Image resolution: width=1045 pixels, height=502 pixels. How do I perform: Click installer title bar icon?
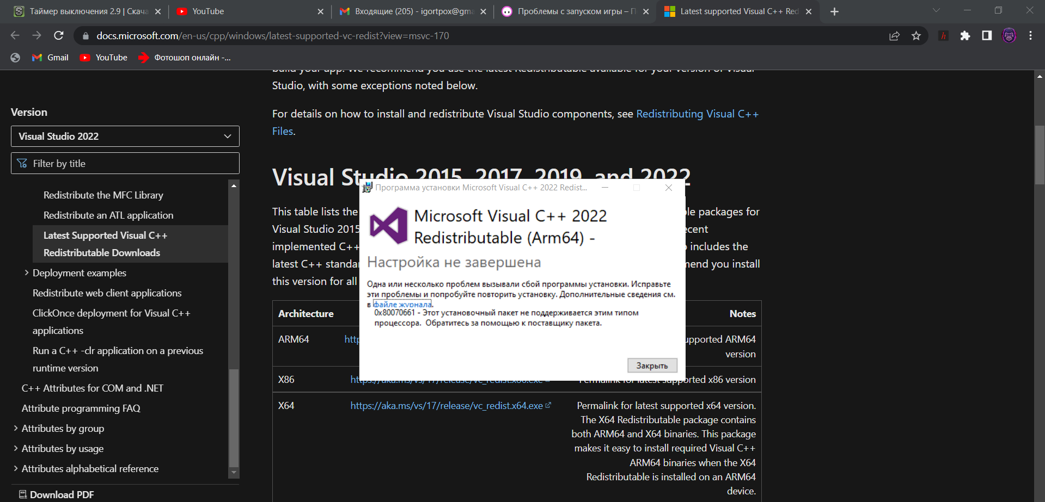(x=367, y=188)
